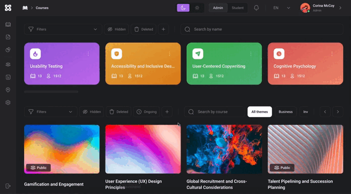
Task: Expand top Filters dropdown
Action: point(63,29)
